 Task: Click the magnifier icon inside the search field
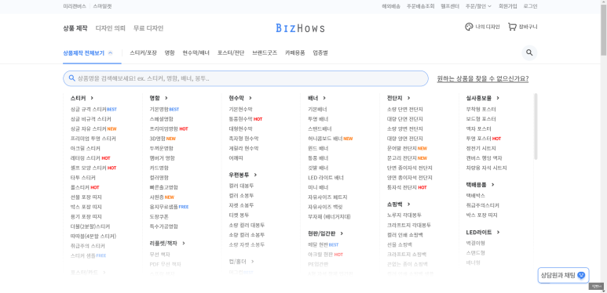click(71, 78)
